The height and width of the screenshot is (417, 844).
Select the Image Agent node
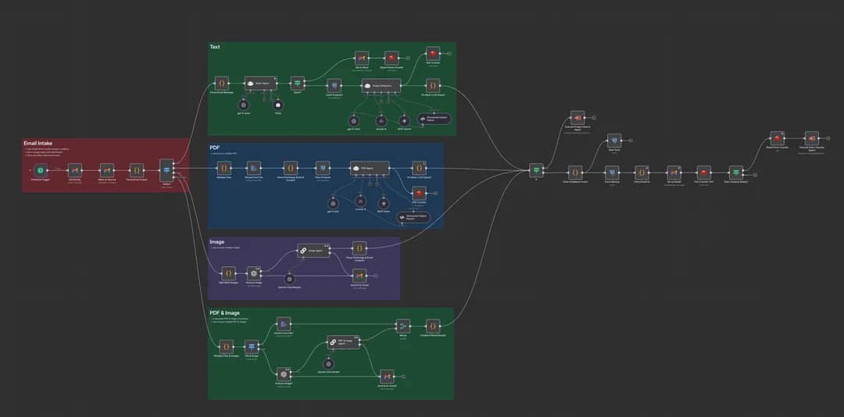pos(313,251)
